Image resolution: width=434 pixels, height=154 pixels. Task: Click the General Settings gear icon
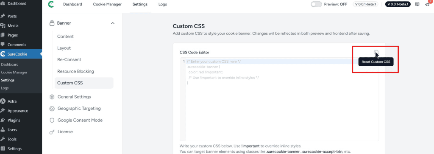(52, 97)
